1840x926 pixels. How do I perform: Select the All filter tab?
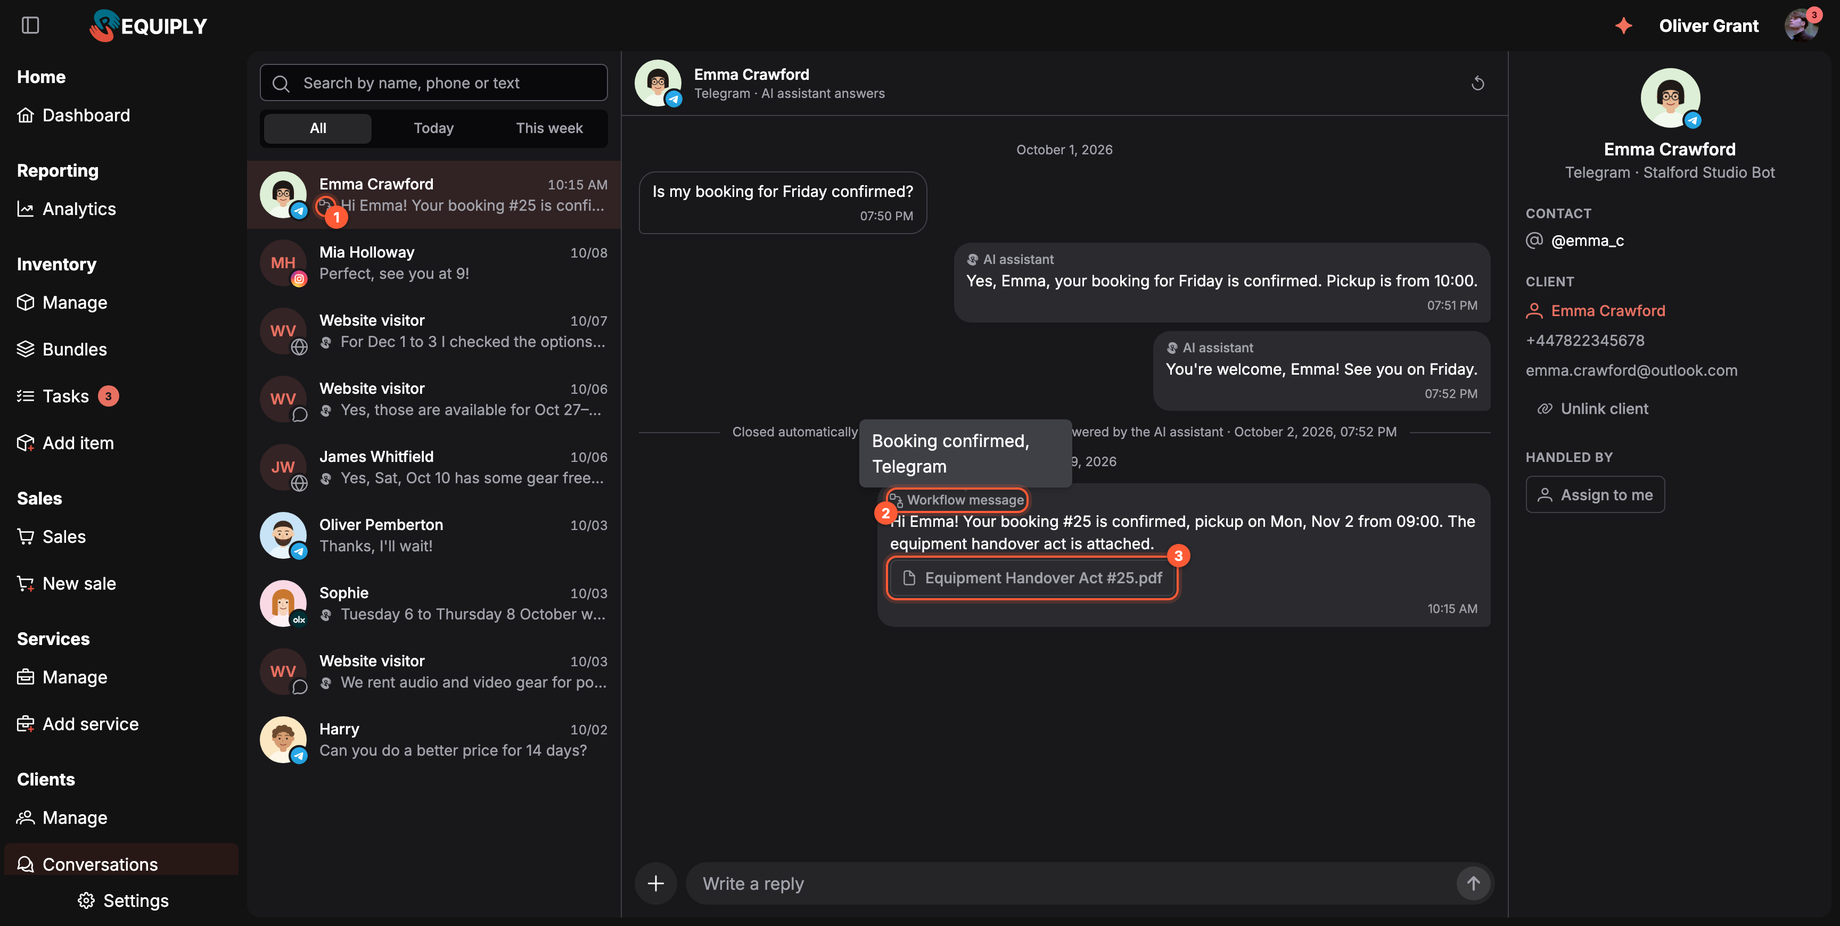coord(318,128)
